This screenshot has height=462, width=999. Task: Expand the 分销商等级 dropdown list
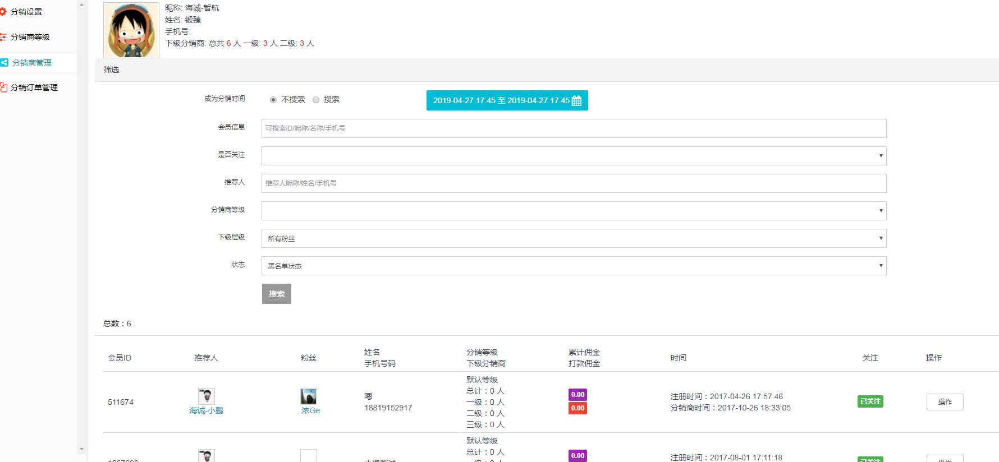tap(574, 211)
